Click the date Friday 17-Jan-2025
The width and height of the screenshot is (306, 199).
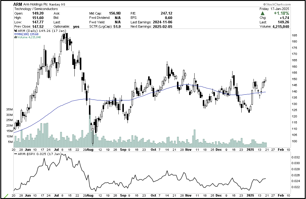coord(274,9)
